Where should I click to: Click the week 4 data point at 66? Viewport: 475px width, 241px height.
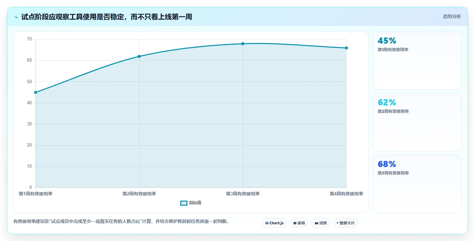coord(346,48)
